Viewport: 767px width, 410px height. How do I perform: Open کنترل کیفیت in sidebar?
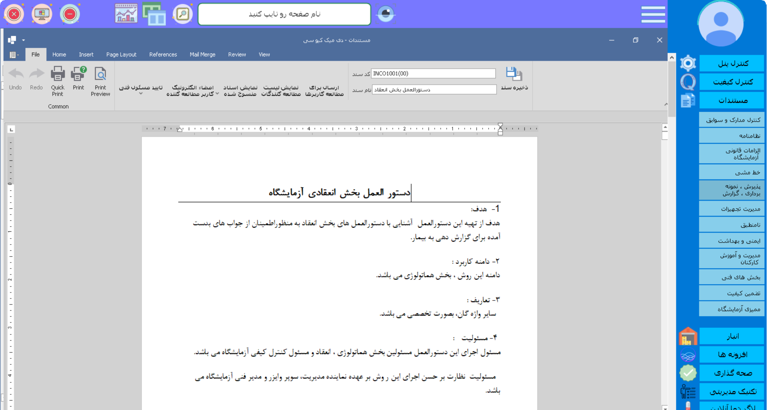(732, 82)
